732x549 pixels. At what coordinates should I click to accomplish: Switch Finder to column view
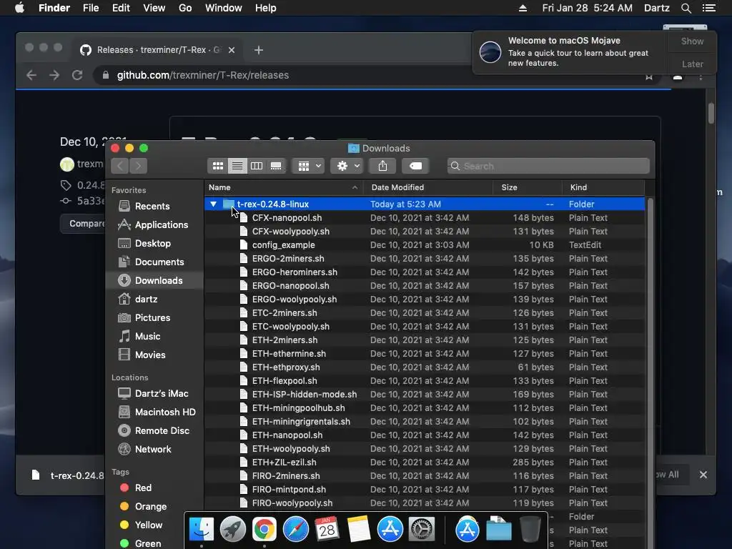point(257,166)
